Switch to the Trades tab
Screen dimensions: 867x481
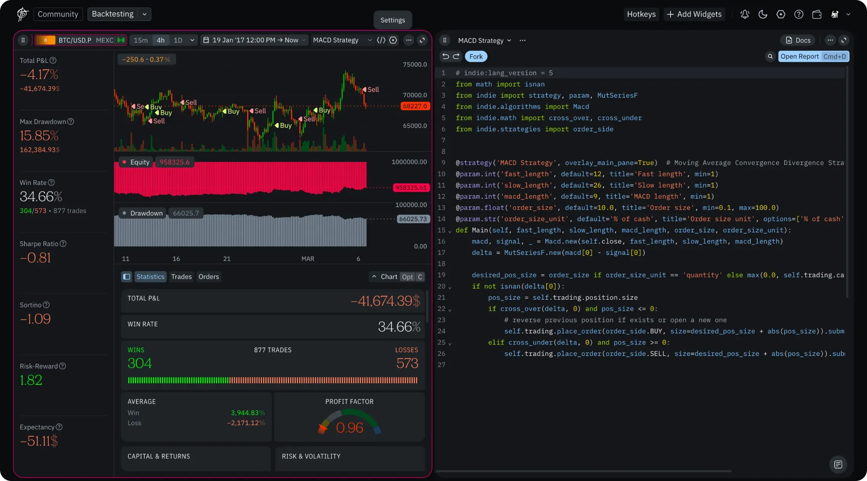(181, 277)
